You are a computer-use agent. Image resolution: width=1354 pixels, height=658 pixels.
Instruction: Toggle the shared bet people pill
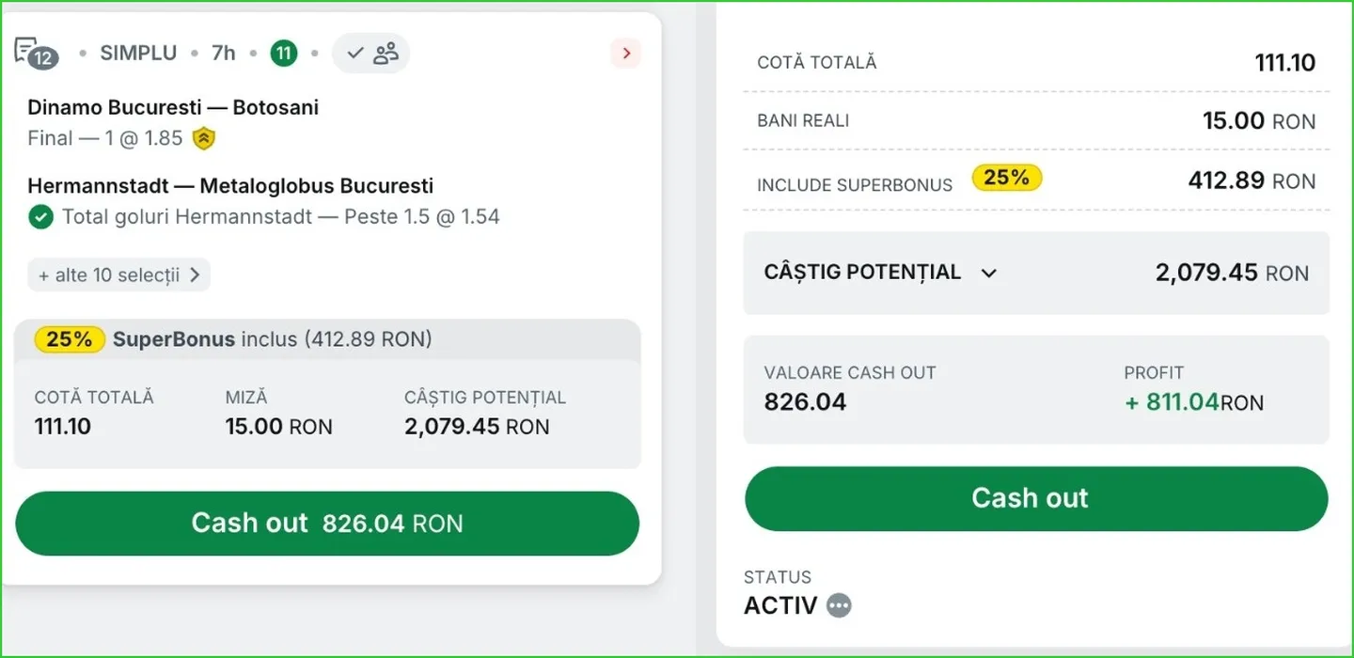point(371,53)
